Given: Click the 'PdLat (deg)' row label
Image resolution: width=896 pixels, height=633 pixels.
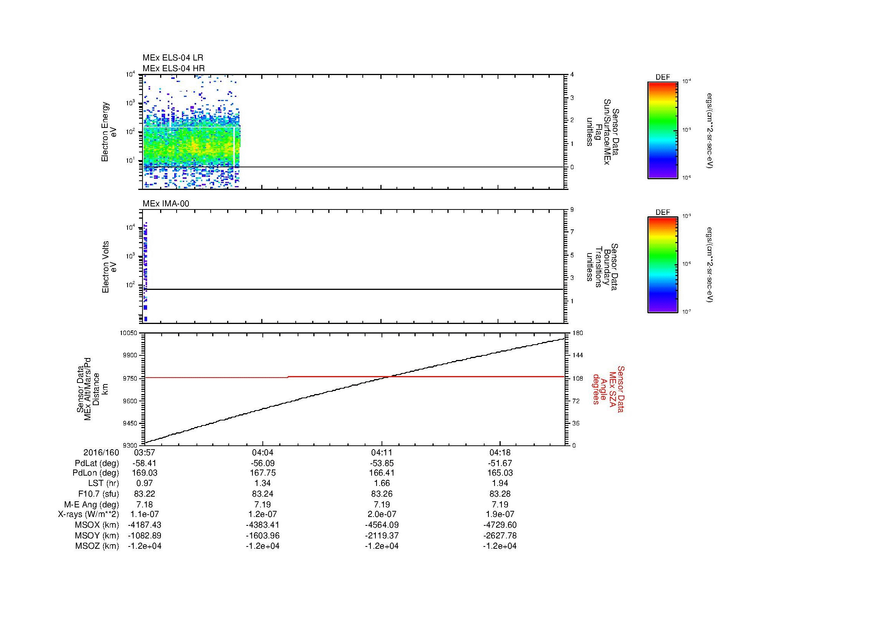Looking at the screenshot, I should point(97,463).
